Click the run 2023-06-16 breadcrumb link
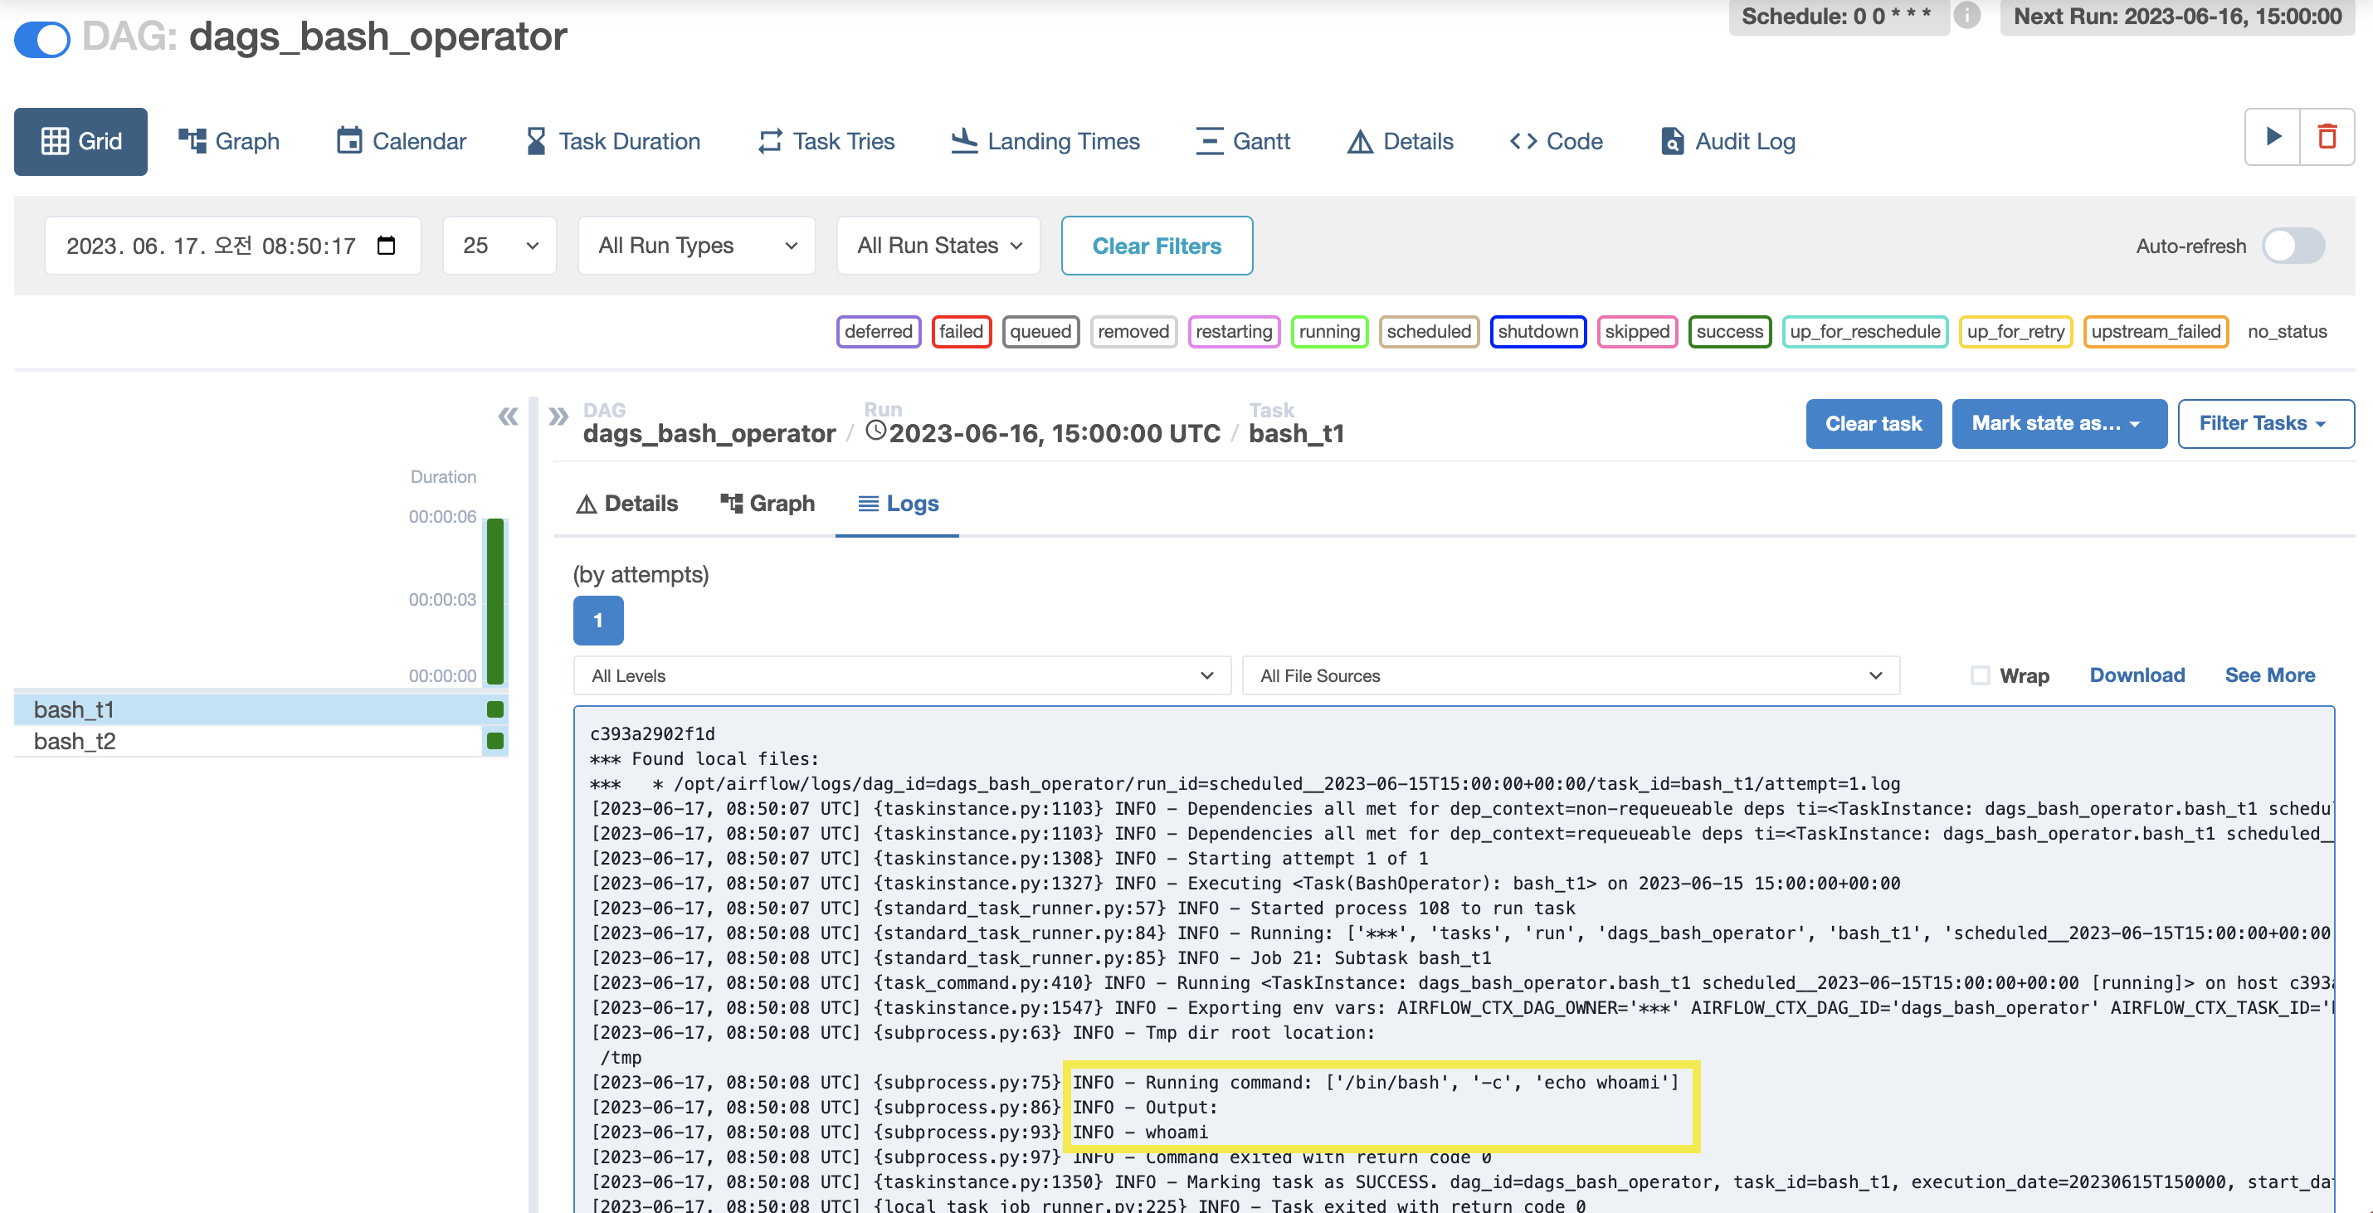The image size is (2373, 1213). pos(1043,433)
